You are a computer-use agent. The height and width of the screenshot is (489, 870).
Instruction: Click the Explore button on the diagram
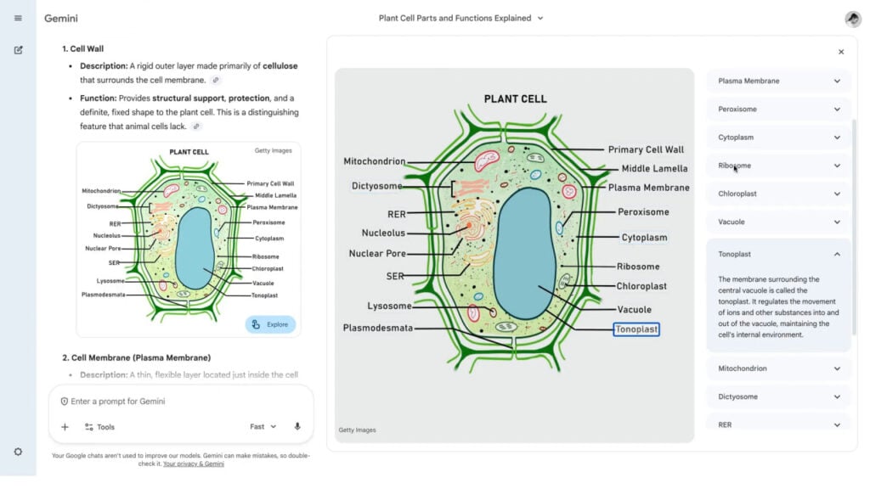tap(271, 324)
